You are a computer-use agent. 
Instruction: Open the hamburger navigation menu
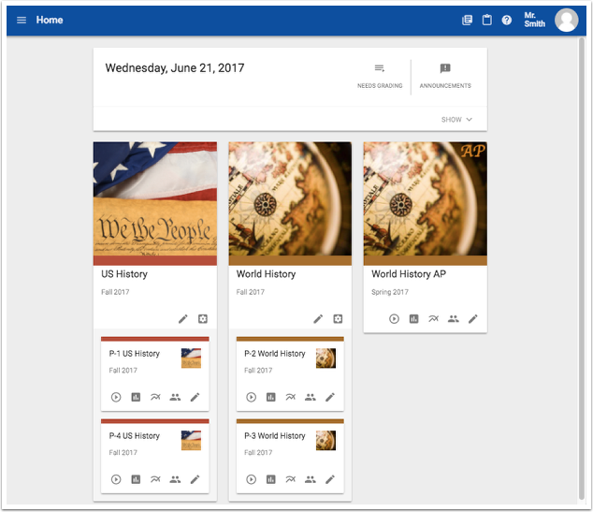[22, 20]
